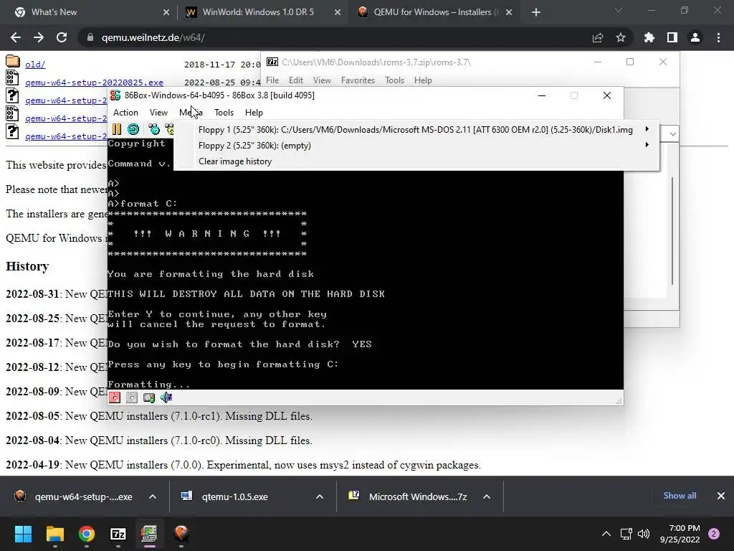The height and width of the screenshot is (551, 734).
Task: Open the 7-Zip File menu
Action: pyautogui.click(x=272, y=80)
